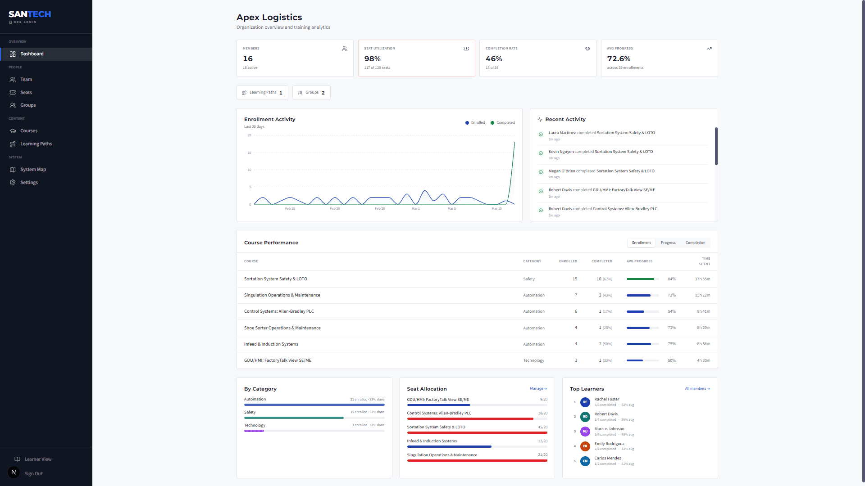Viewport: 865px width, 486px height.
Task: Click GDU/HMI: FactoryTalk View SE/ME course row
Action: [x=477, y=360]
